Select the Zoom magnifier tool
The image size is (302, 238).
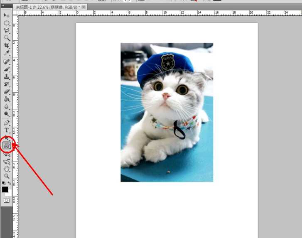tap(7, 176)
